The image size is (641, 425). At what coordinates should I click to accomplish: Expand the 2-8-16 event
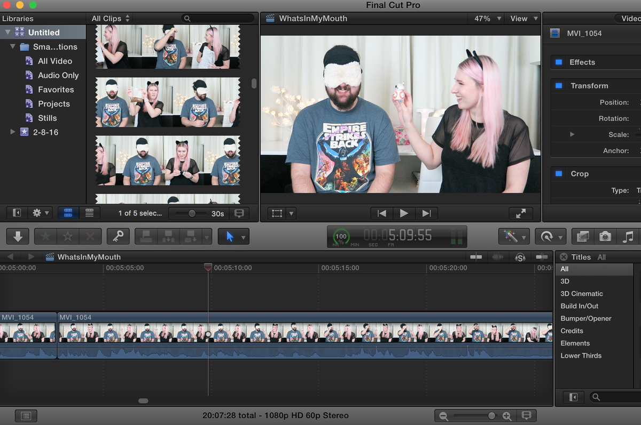13,132
